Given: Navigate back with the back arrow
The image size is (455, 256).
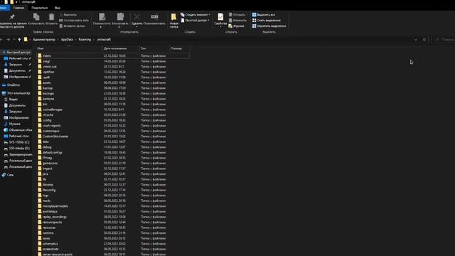Looking at the screenshot, I should [x=1, y=40].
